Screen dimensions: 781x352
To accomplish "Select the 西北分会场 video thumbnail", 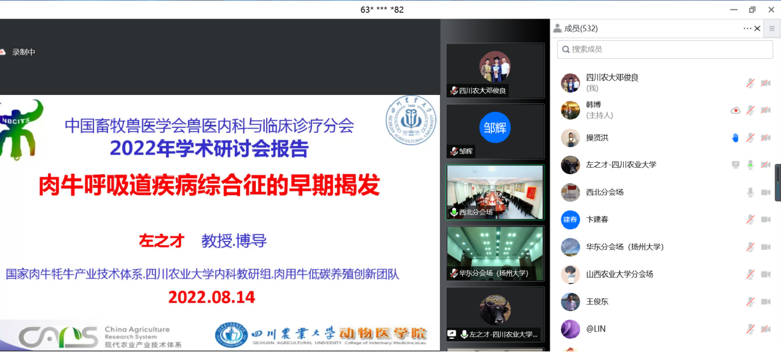I will click(x=494, y=192).
